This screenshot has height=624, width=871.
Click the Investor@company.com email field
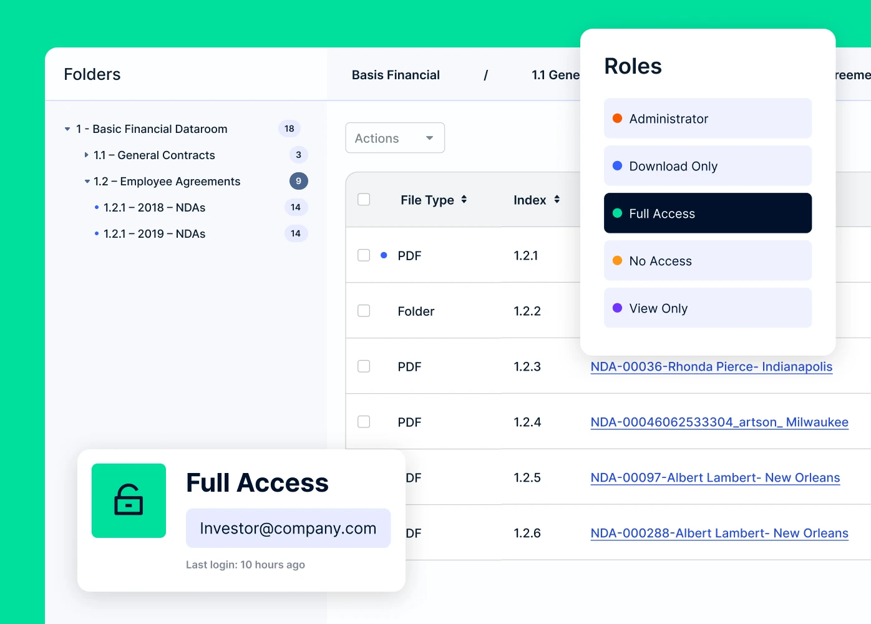[288, 528]
